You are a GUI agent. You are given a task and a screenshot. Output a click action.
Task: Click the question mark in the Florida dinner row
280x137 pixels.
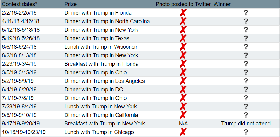tap(246, 13)
